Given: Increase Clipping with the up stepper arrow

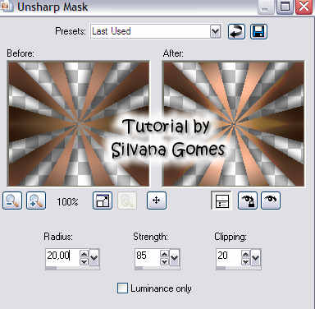Looking at the screenshot, I should tap(246, 254).
